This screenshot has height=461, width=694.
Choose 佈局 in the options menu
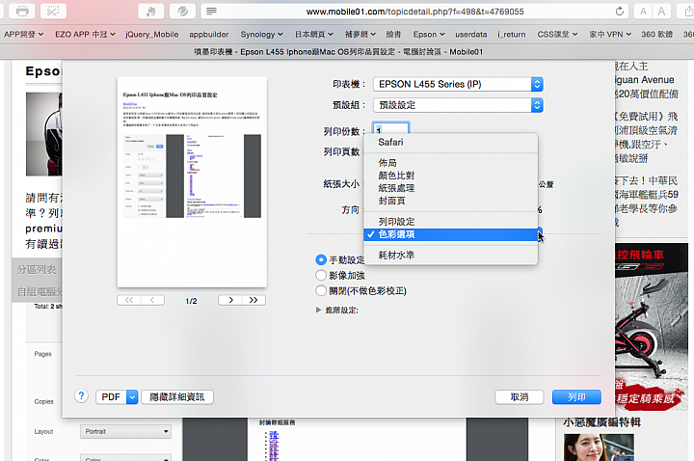click(450, 163)
